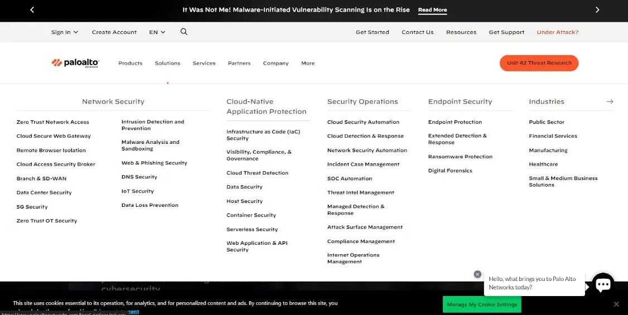Click Read More in the banner

pos(433,10)
